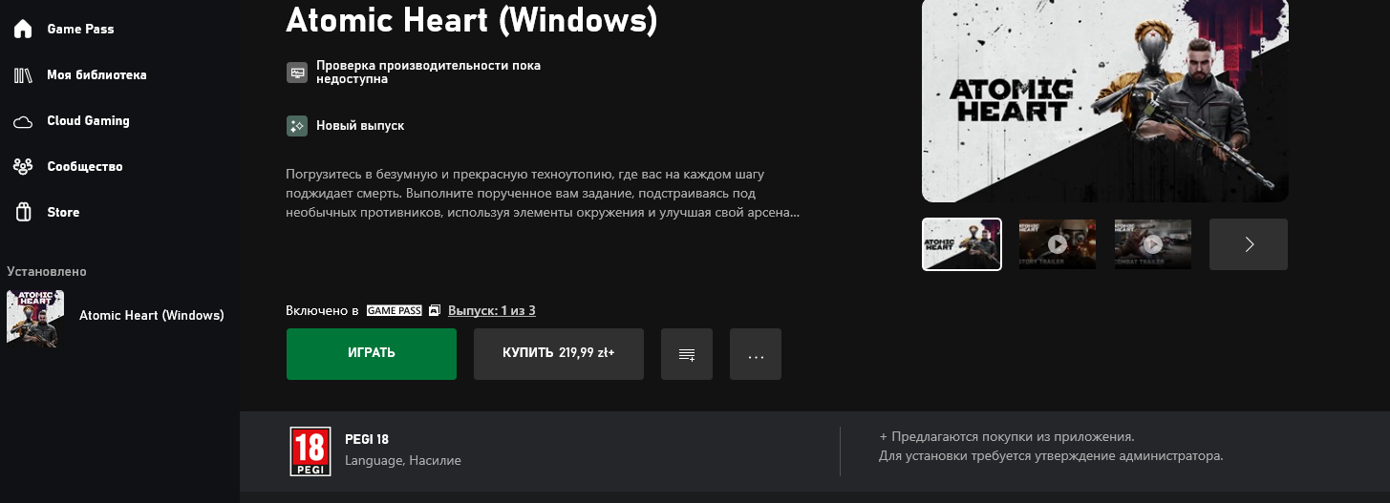This screenshot has width=1390, height=503.
Task: Click the game description paragraph text
Action: (x=543, y=194)
